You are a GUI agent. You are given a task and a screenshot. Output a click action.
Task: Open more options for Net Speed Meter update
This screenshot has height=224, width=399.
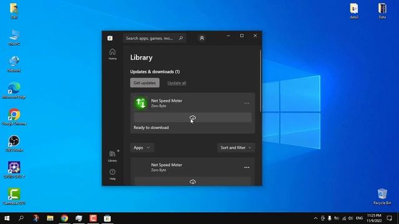click(x=247, y=103)
